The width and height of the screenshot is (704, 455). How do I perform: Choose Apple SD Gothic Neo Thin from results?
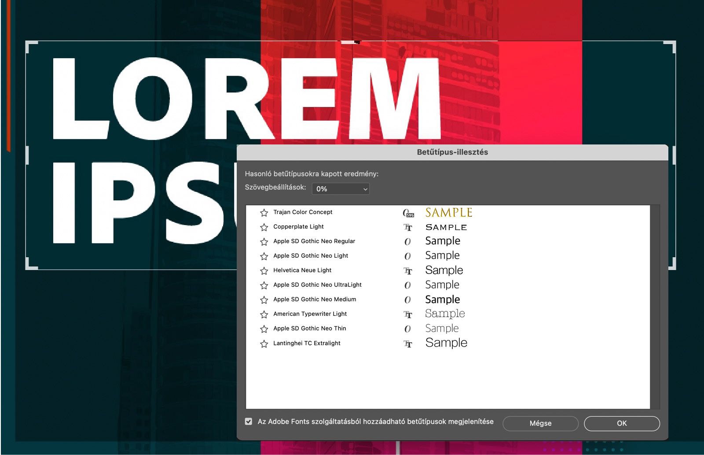(309, 328)
